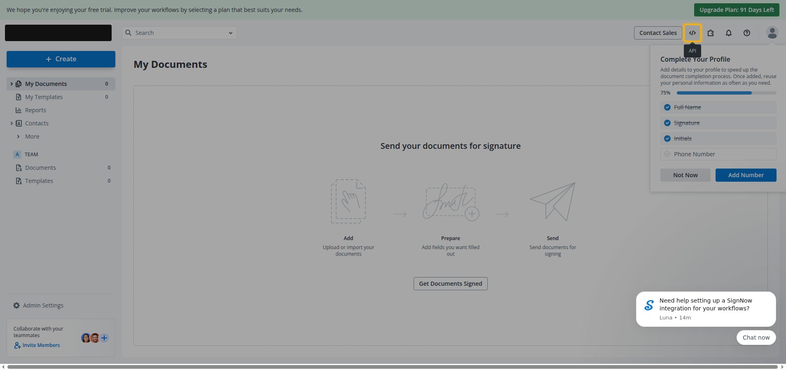The width and height of the screenshot is (786, 370).
Task: Open team Templates in the sidebar
Action: pyautogui.click(x=61, y=181)
